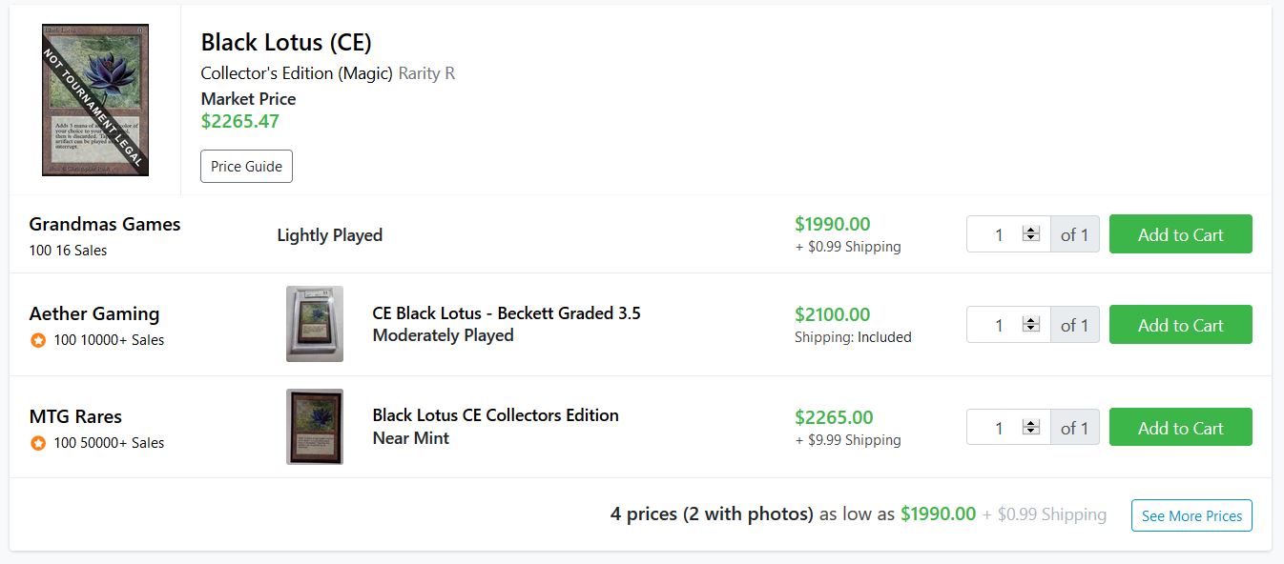Screen dimensions: 1284x564
Task: Open the Grandmas Games seller page
Action: coord(105,224)
